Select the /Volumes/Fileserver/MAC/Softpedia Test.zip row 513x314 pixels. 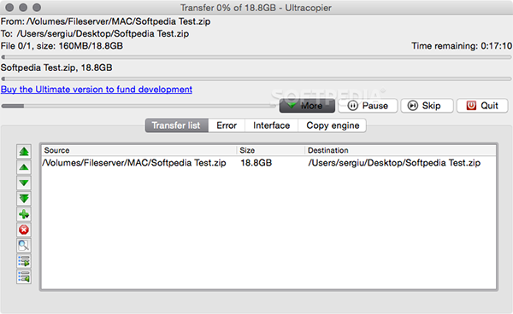pyautogui.click(x=268, y=163)
